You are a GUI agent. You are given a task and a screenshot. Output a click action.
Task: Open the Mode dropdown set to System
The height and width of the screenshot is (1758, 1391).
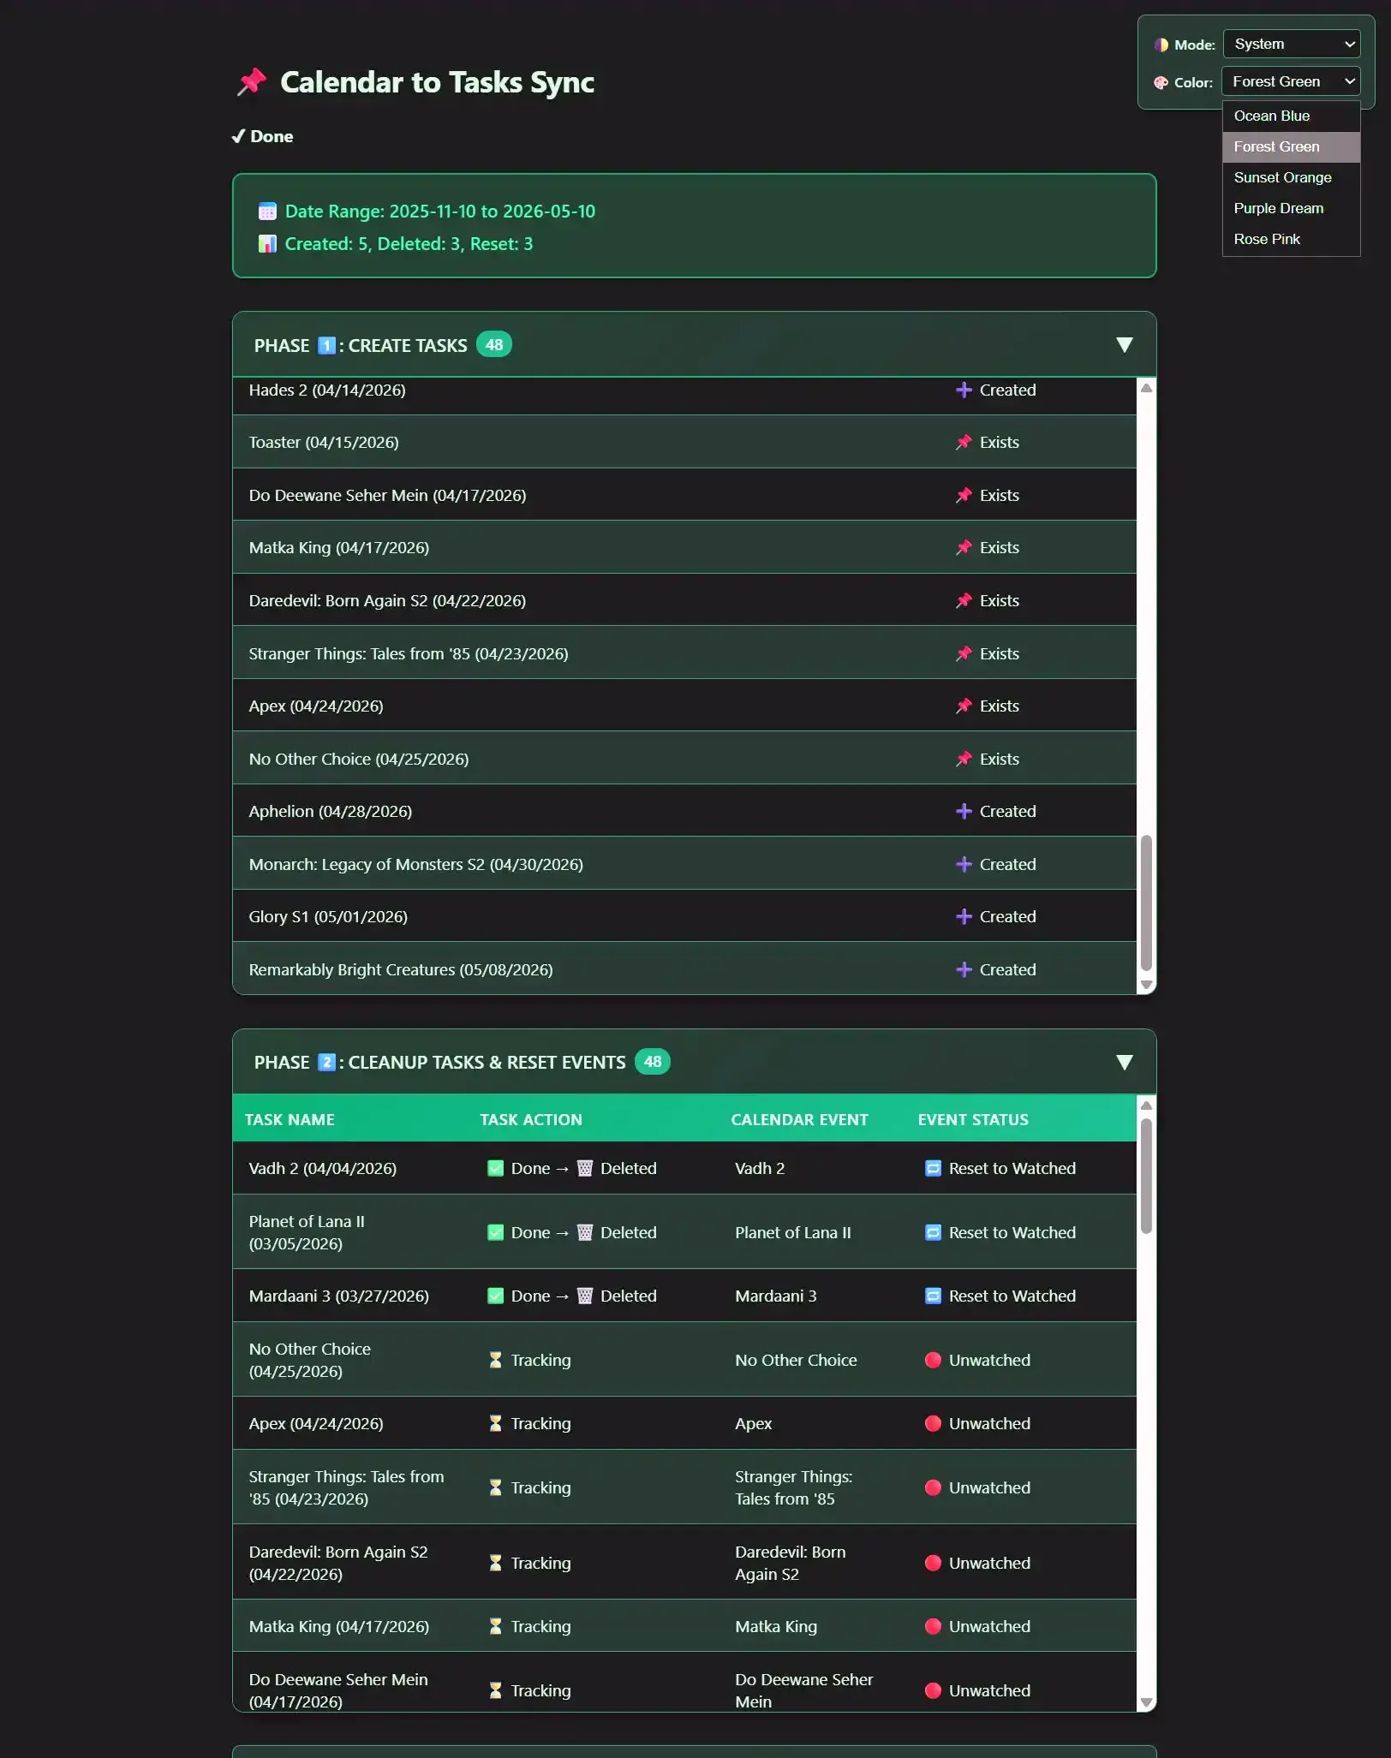click(x=1292, y=44)
